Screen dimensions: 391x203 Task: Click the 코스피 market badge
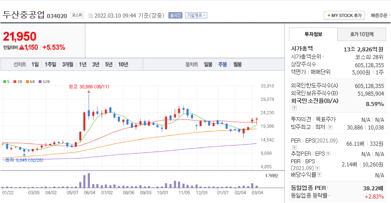pos(77,15)
